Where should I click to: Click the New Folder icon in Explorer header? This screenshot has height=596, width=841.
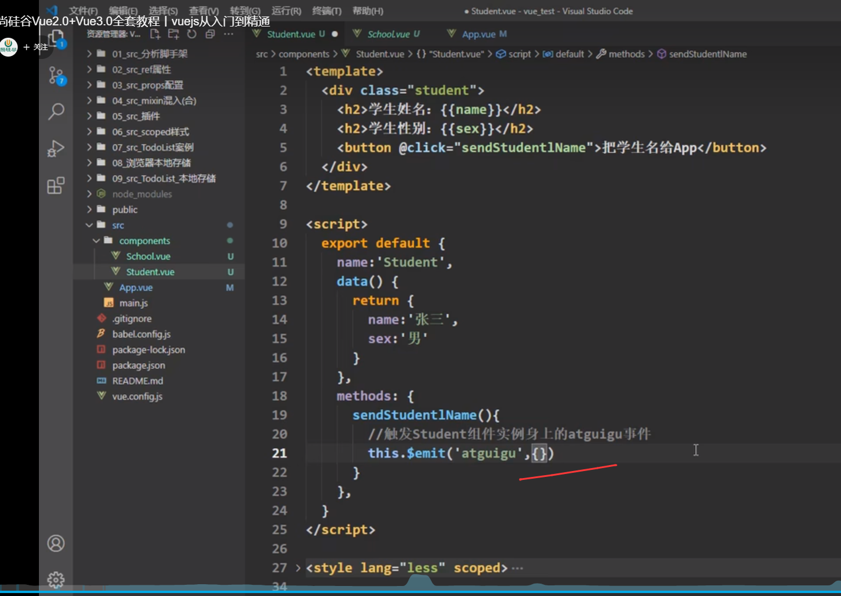click(x=173, y=34)
